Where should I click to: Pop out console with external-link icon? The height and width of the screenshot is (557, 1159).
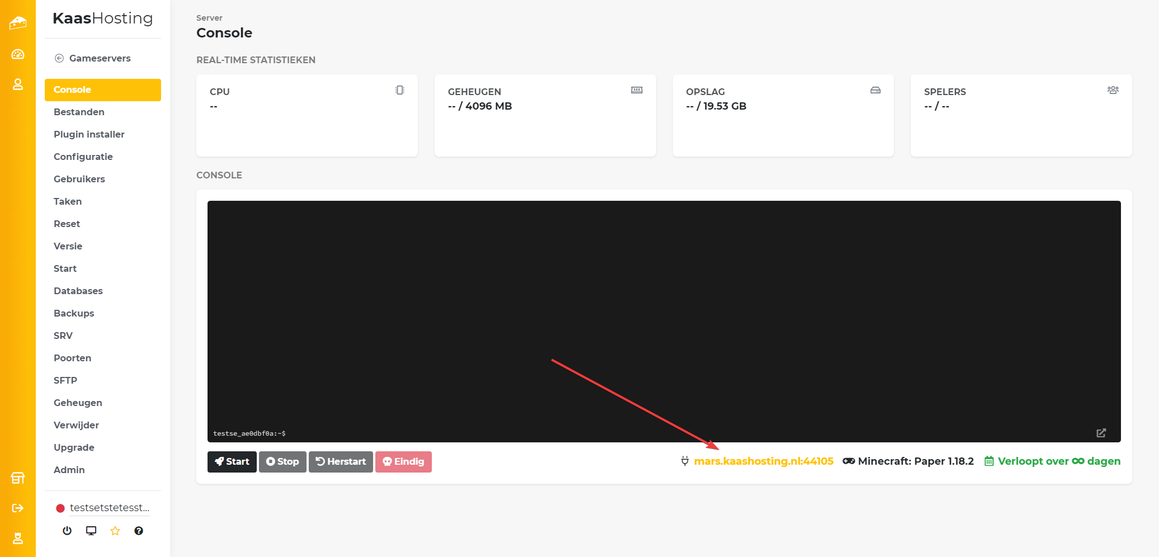[x=1101, y=433]
